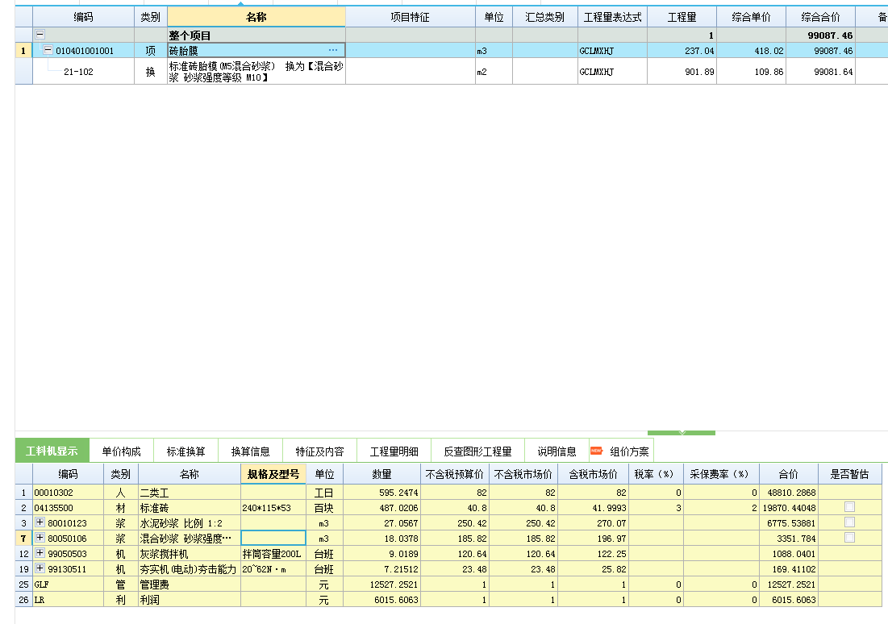This screenshot has width=888, height=624.
Task: Select the 水泥砂浆 比例 1:2 cell
Action: coord(190,522)
